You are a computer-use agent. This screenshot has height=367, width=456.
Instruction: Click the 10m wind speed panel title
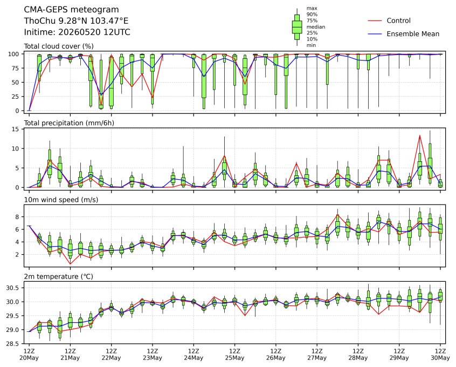pos(61,200)
